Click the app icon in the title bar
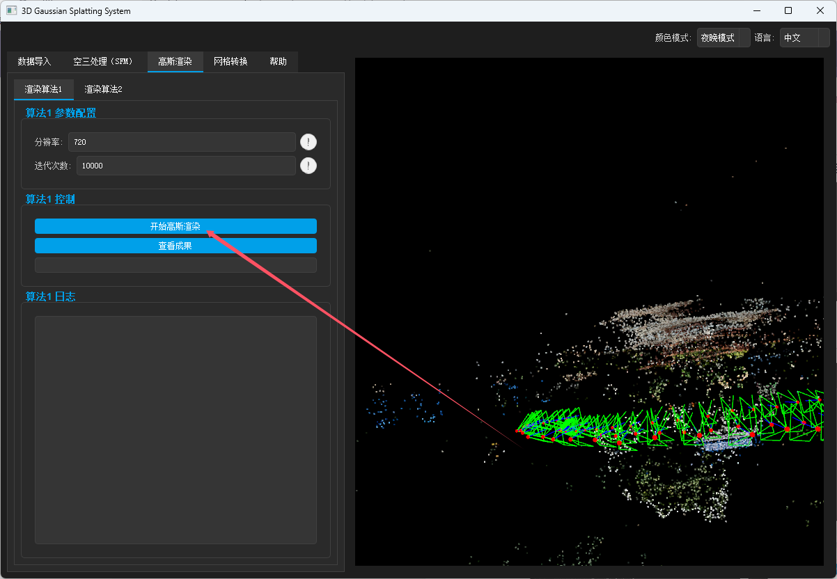Screen dimensions: 837x579 11,11
